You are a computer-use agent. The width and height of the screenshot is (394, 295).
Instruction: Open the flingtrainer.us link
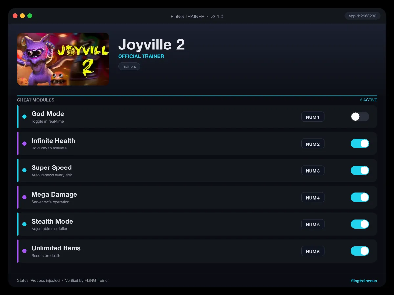364,281
